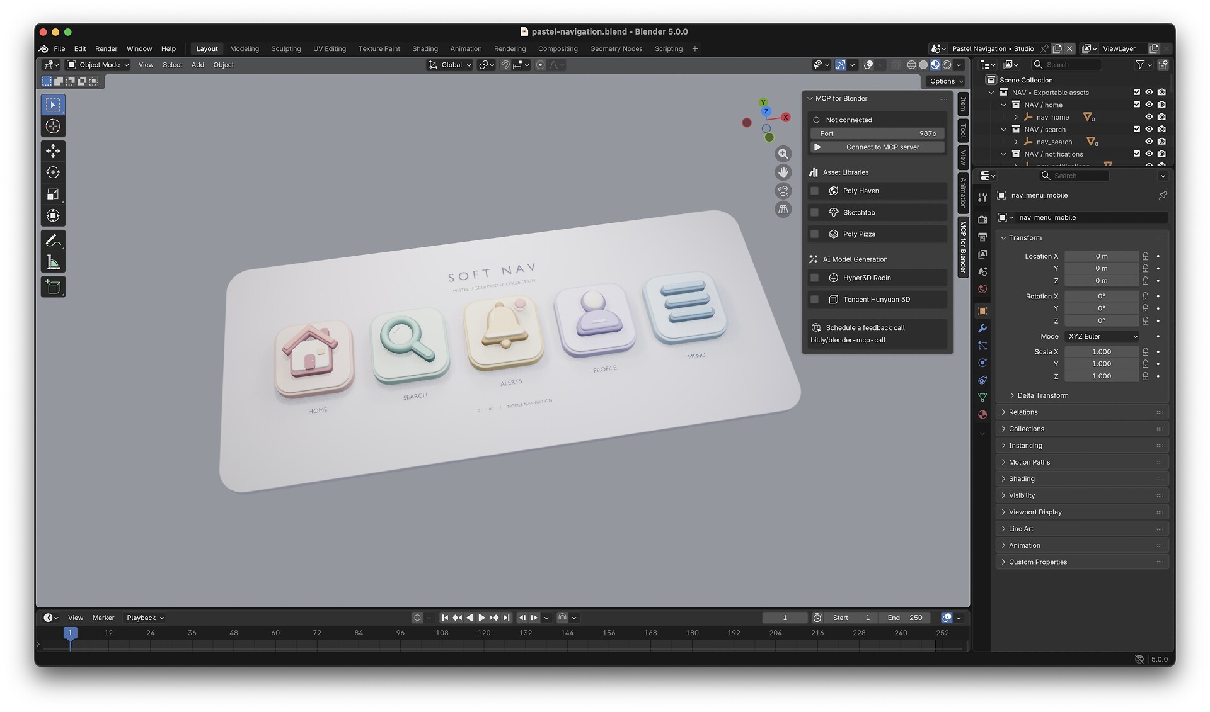Click the timeline playhead at frame 1
Viewport: 1210px width, 712px height.
pos(70,633)
